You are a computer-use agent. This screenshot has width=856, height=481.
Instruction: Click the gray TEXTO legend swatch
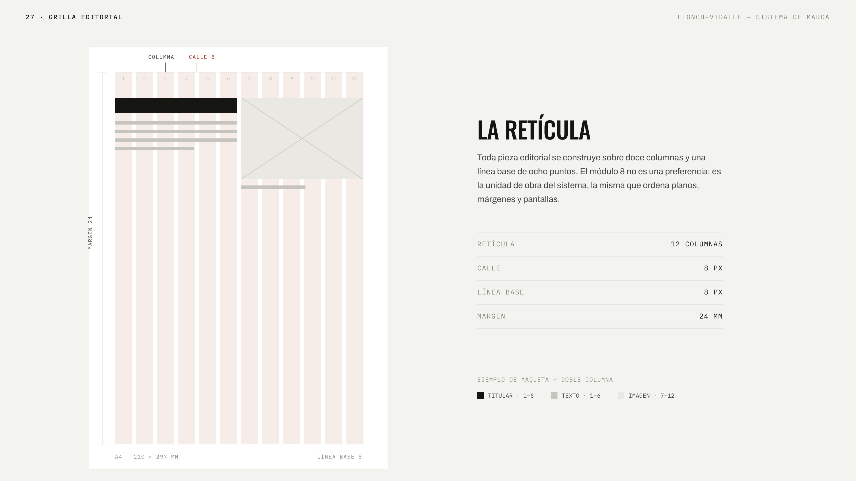tap(554, 395)
